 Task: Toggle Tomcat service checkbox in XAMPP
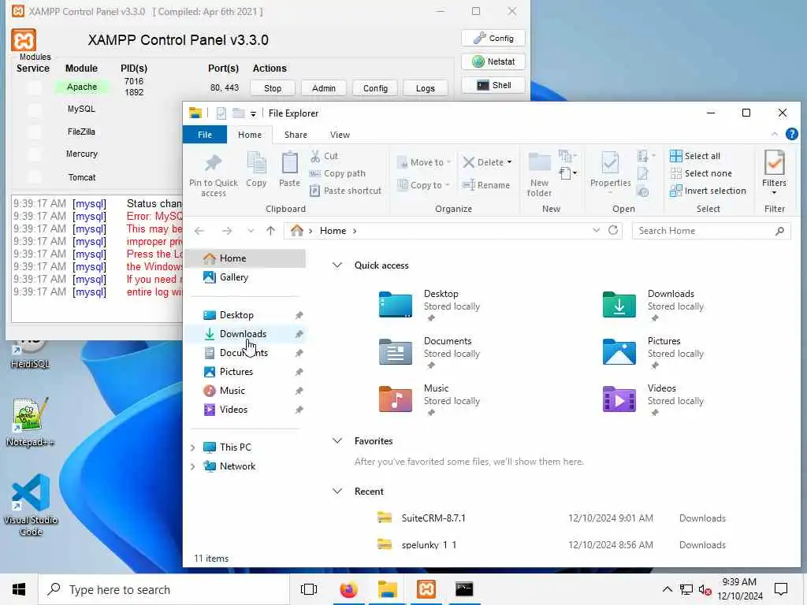click(35, 177)
